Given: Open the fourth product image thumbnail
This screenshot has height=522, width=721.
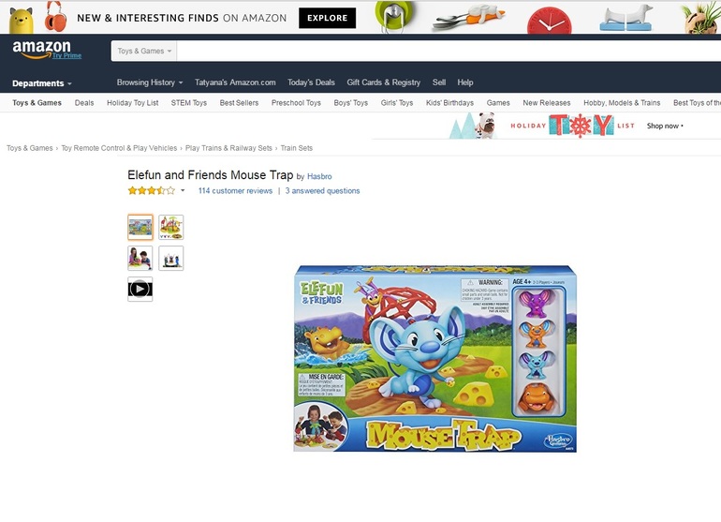Looking at the screenshot, I should tap(171, 258).
